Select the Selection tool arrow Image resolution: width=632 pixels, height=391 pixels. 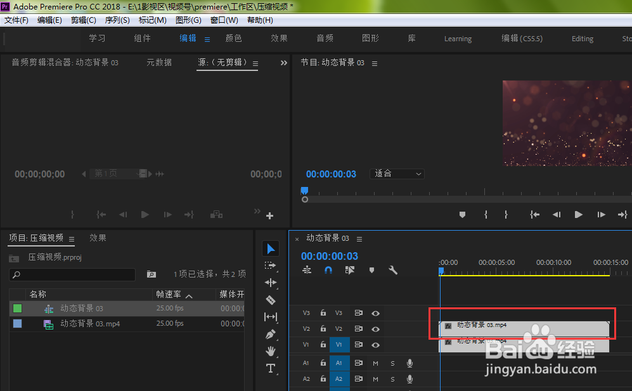[271, 248]
